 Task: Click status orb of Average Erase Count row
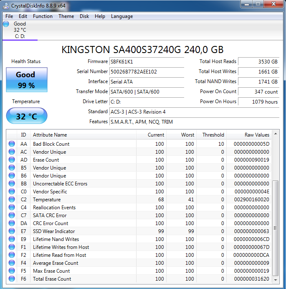click(x=12, y=263)
